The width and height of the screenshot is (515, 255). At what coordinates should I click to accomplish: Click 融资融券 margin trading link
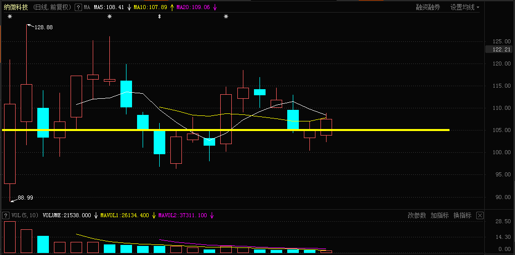pos(428,8)
